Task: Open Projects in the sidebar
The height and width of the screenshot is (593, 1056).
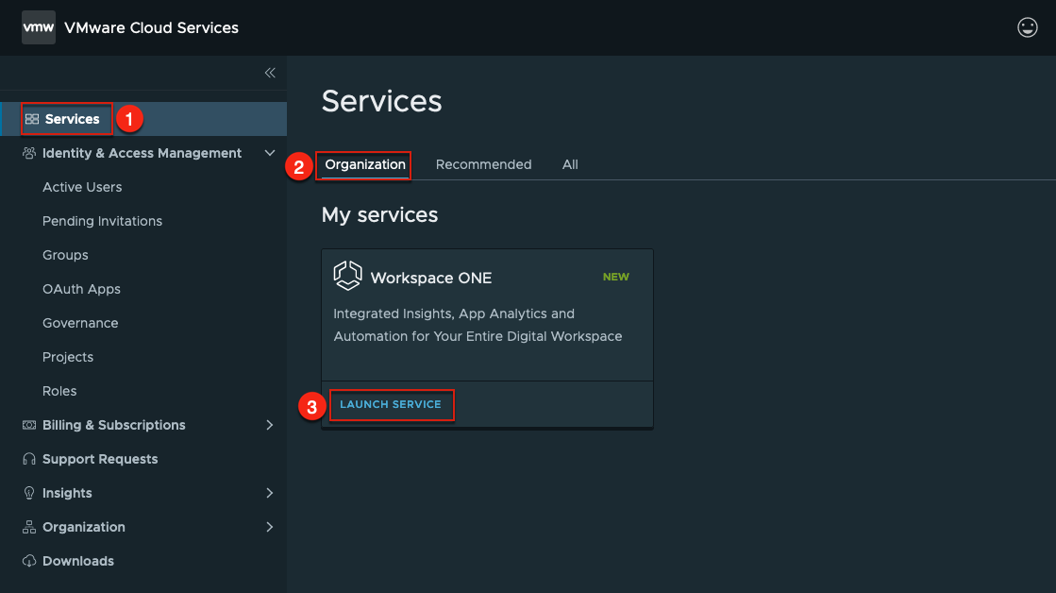Action: pos(68,357)
